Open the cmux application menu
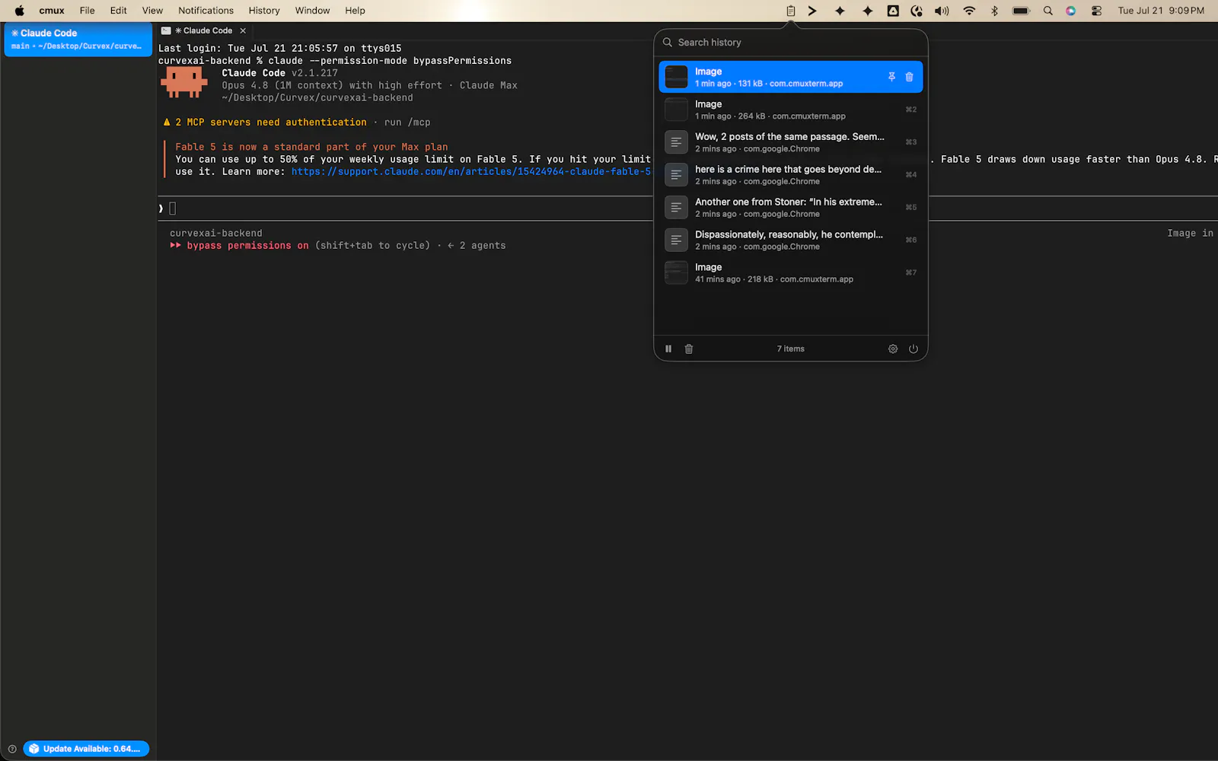 pyautogui.click(x=52, y=11)
